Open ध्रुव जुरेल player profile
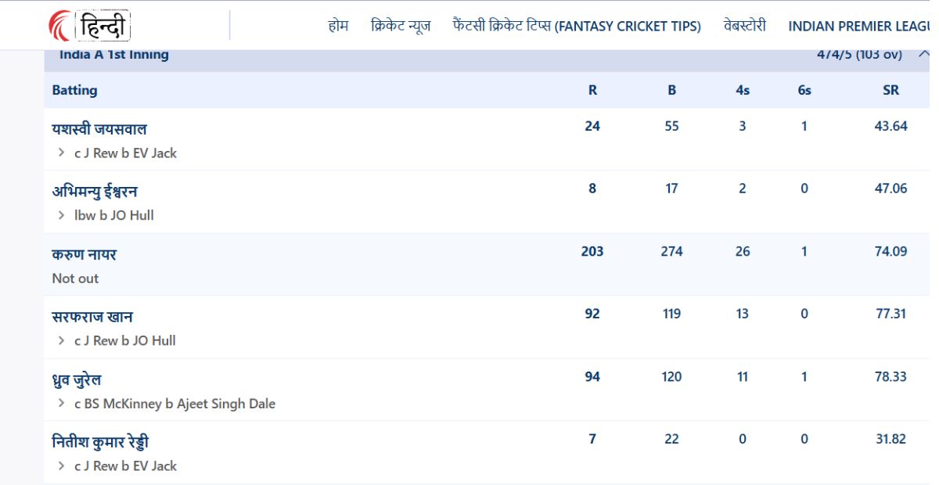This screenshot has width=939, height=485. point(77,379)
